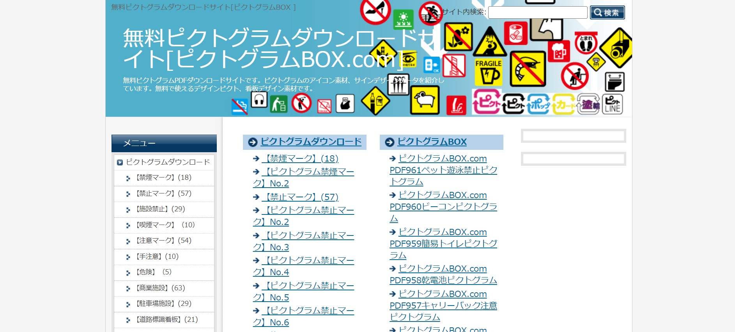Click the no-shrimp prohibition pictogram

[x=528, y=69]
